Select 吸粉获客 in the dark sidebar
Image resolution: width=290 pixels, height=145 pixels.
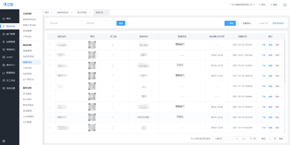[10, 26]
